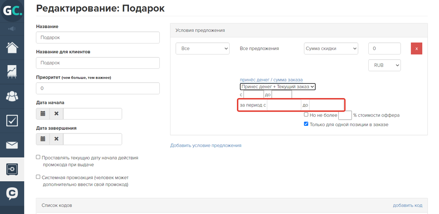Open the 'Сумма скидки' dropdown
439x214 pixels.
(x=331, y=48)
